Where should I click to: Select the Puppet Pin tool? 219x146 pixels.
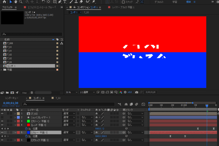[93, 2]
